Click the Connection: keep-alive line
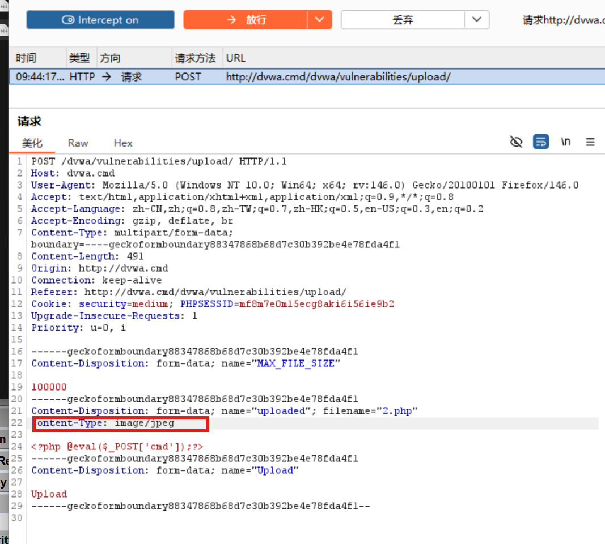 coord(96,280)
